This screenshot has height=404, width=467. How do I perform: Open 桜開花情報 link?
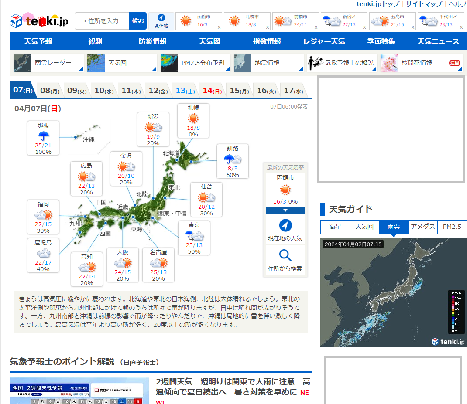(421, 63)
